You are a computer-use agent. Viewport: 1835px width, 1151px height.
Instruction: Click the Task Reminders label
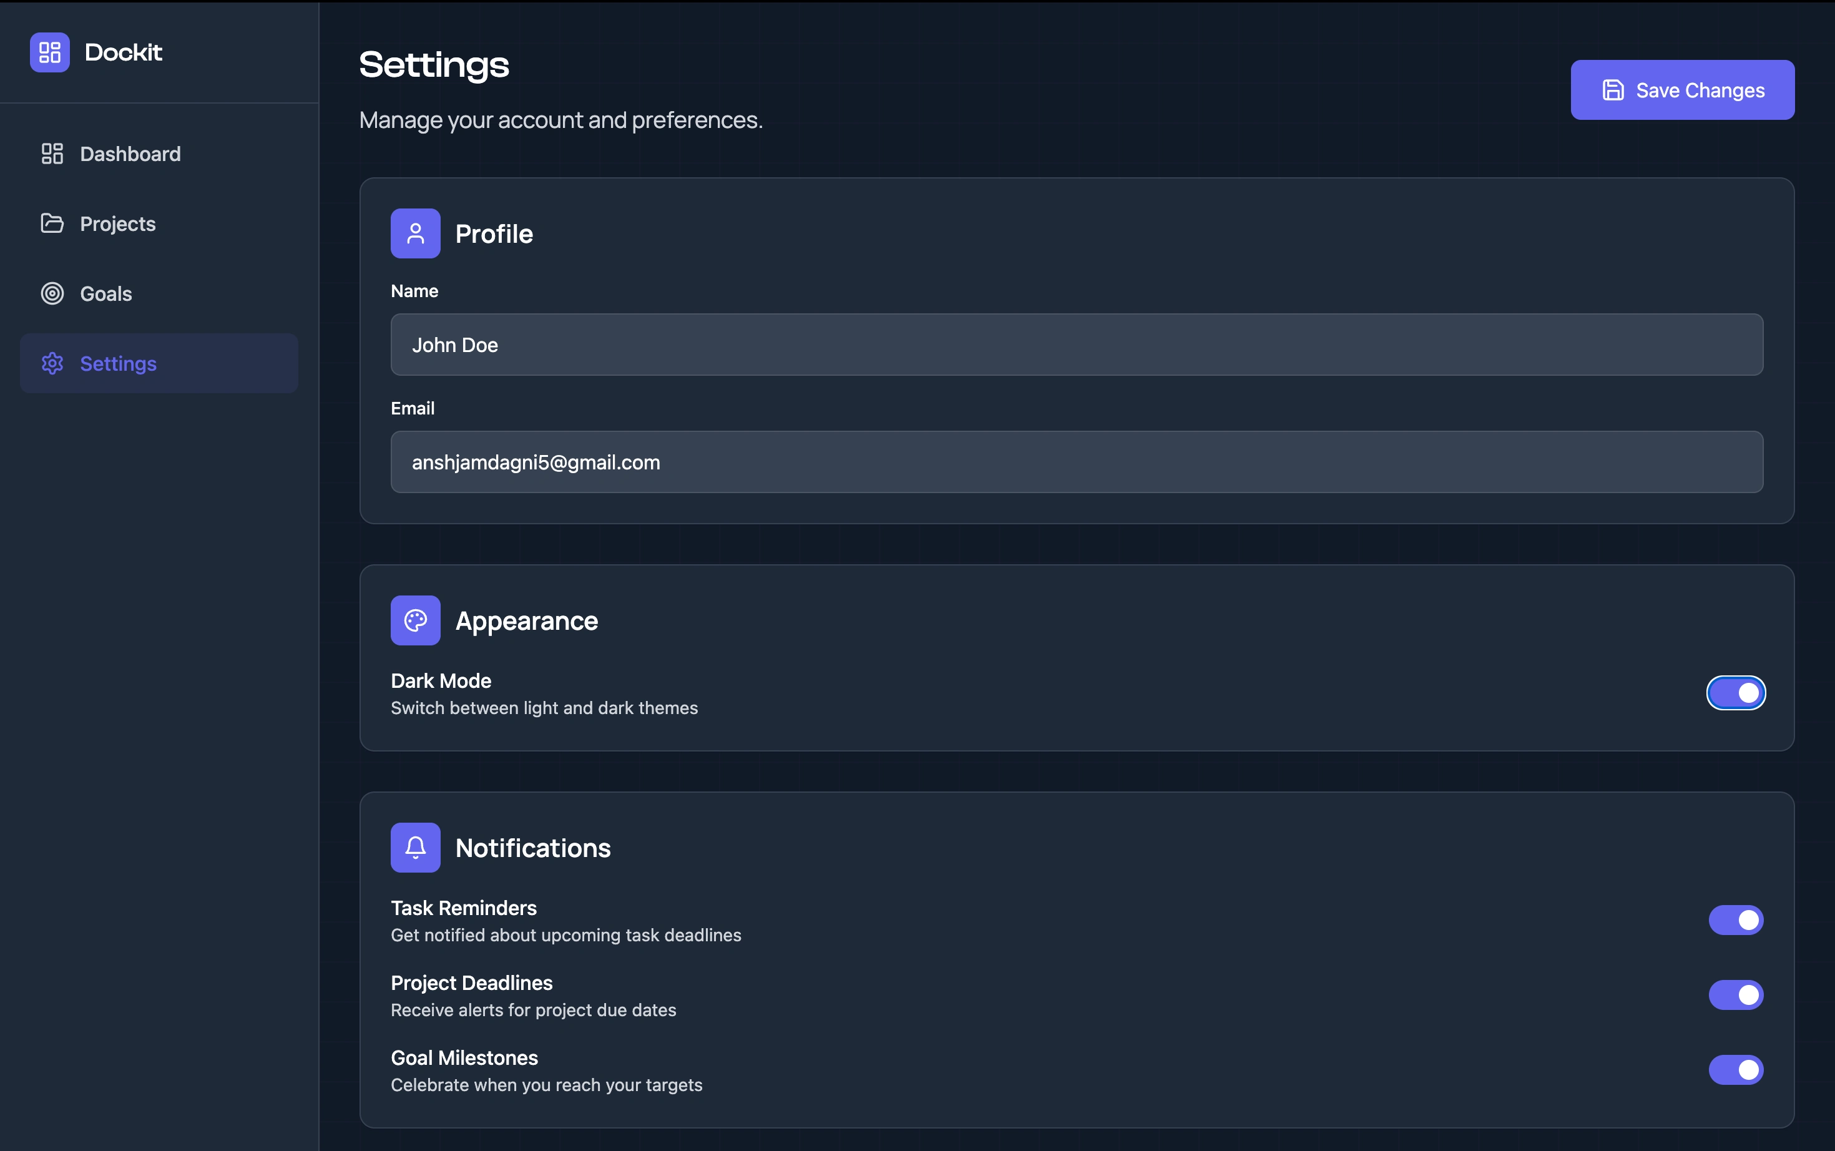click(464, 908)
